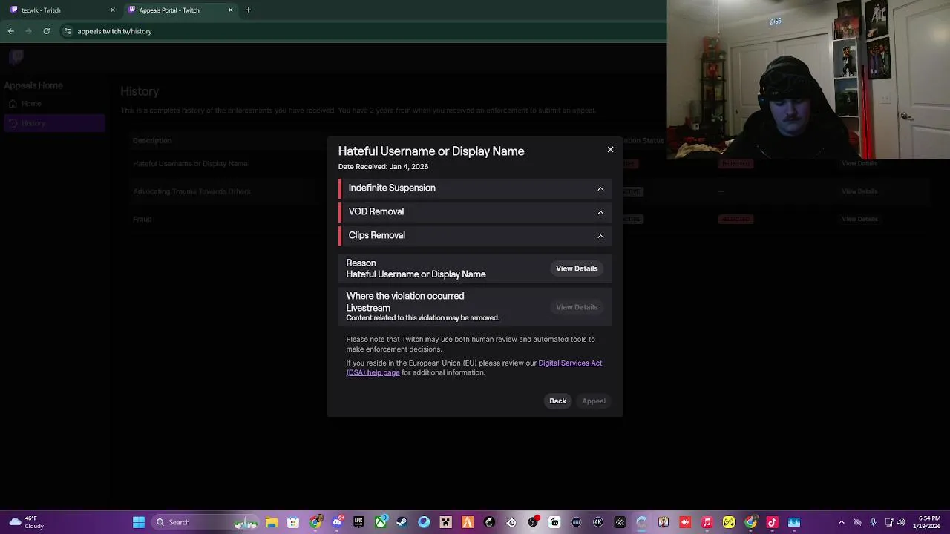This screenshot has height=534, width=950.
Task: Click the Back button in the dialog
Action: point(557,401)
